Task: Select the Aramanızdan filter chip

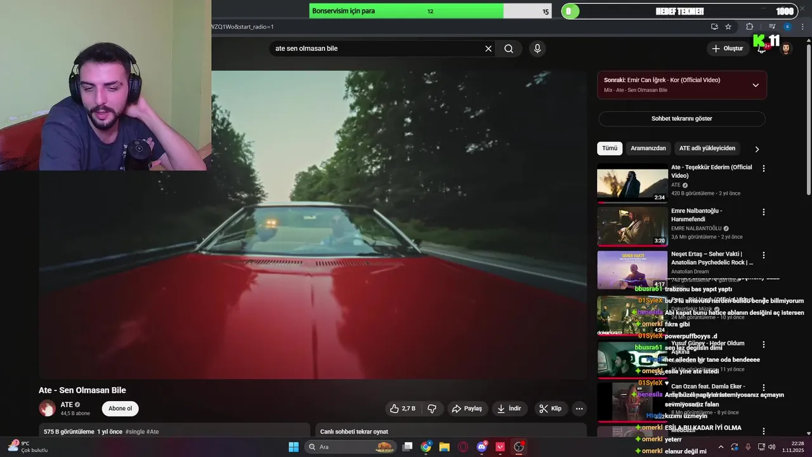Action: click(648, 149)
